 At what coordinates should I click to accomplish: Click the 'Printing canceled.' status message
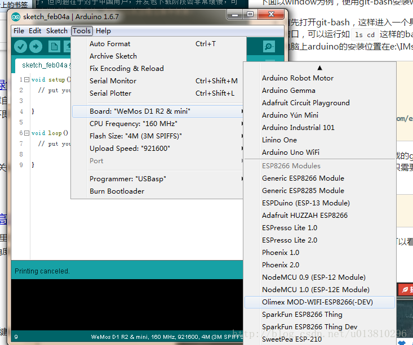click(x=42, y=271)
